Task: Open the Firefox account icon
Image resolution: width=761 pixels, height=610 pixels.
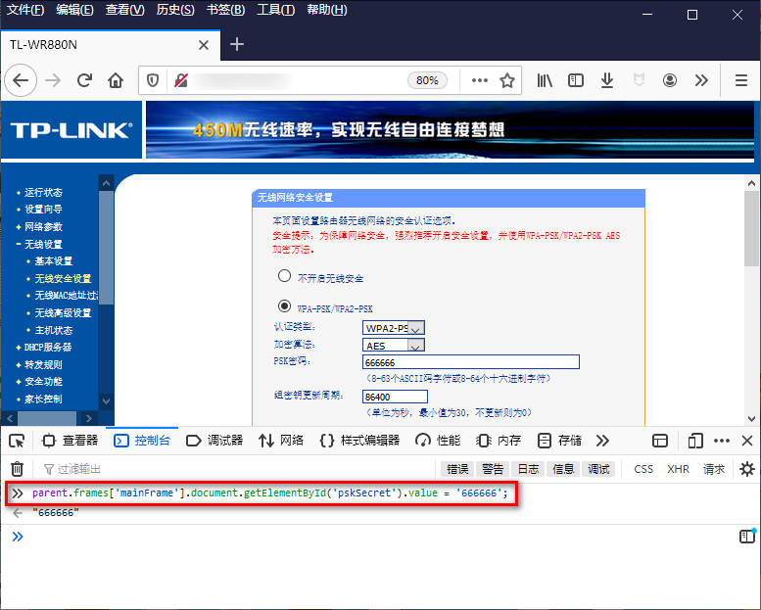Action: point(670,80)
